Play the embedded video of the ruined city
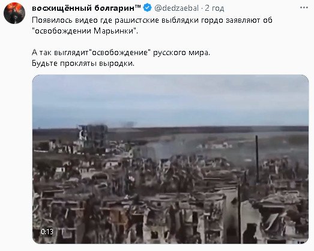Screen dimensions: 314x251 pyautogui.click(x=171, y=159)
